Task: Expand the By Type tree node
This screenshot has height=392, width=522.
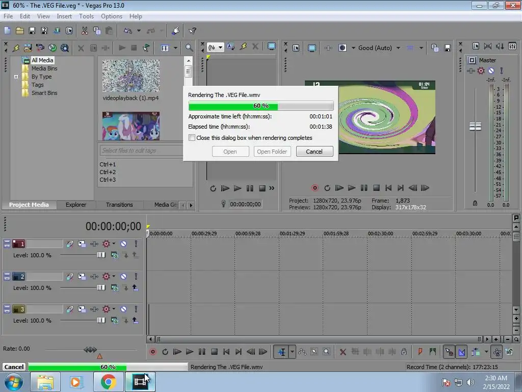Action: tap(16, 77)
